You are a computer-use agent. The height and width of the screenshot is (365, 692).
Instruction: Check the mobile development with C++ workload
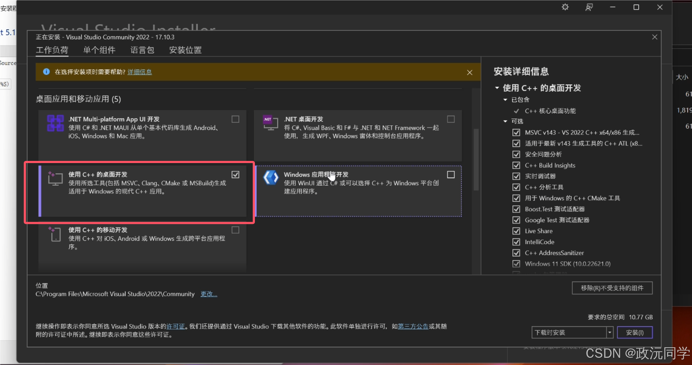click(x=235, y=230)
